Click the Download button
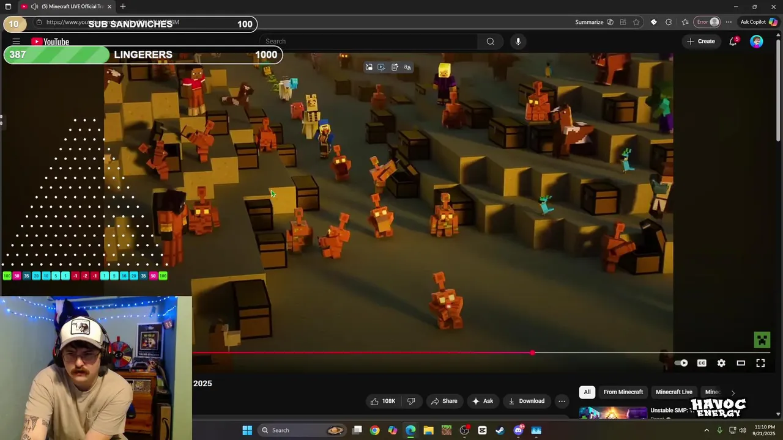This screenshot has width=783, height=440. 526,401
